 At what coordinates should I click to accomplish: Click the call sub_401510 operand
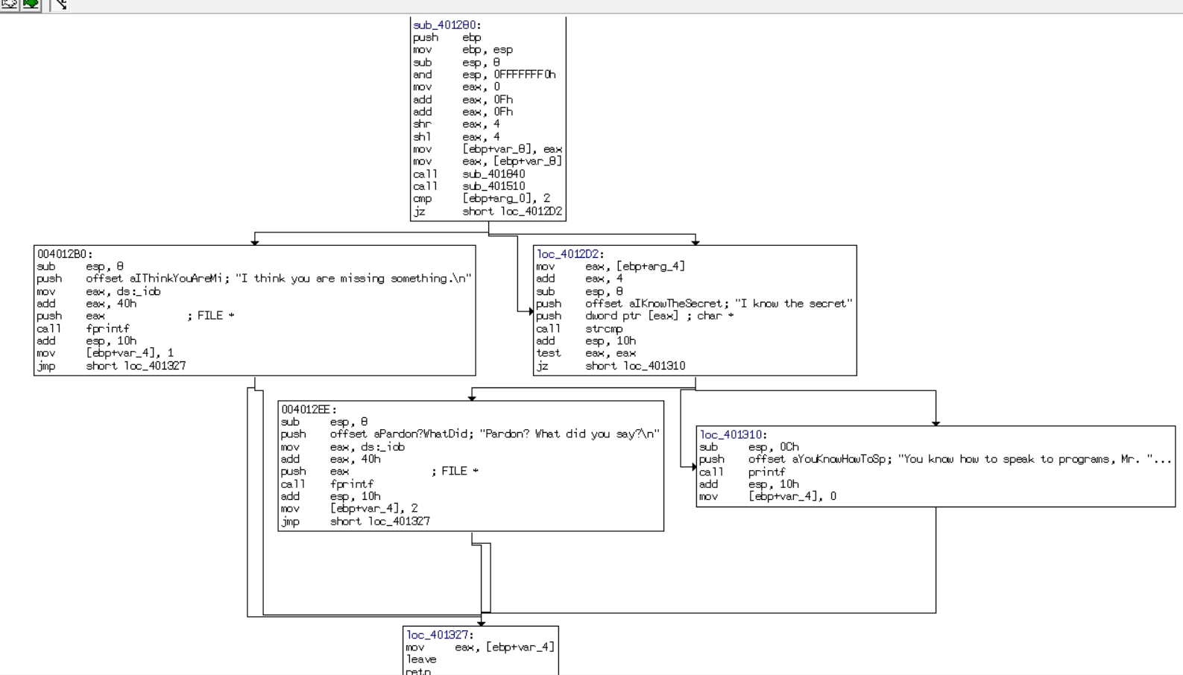click(x=493, y=186)
